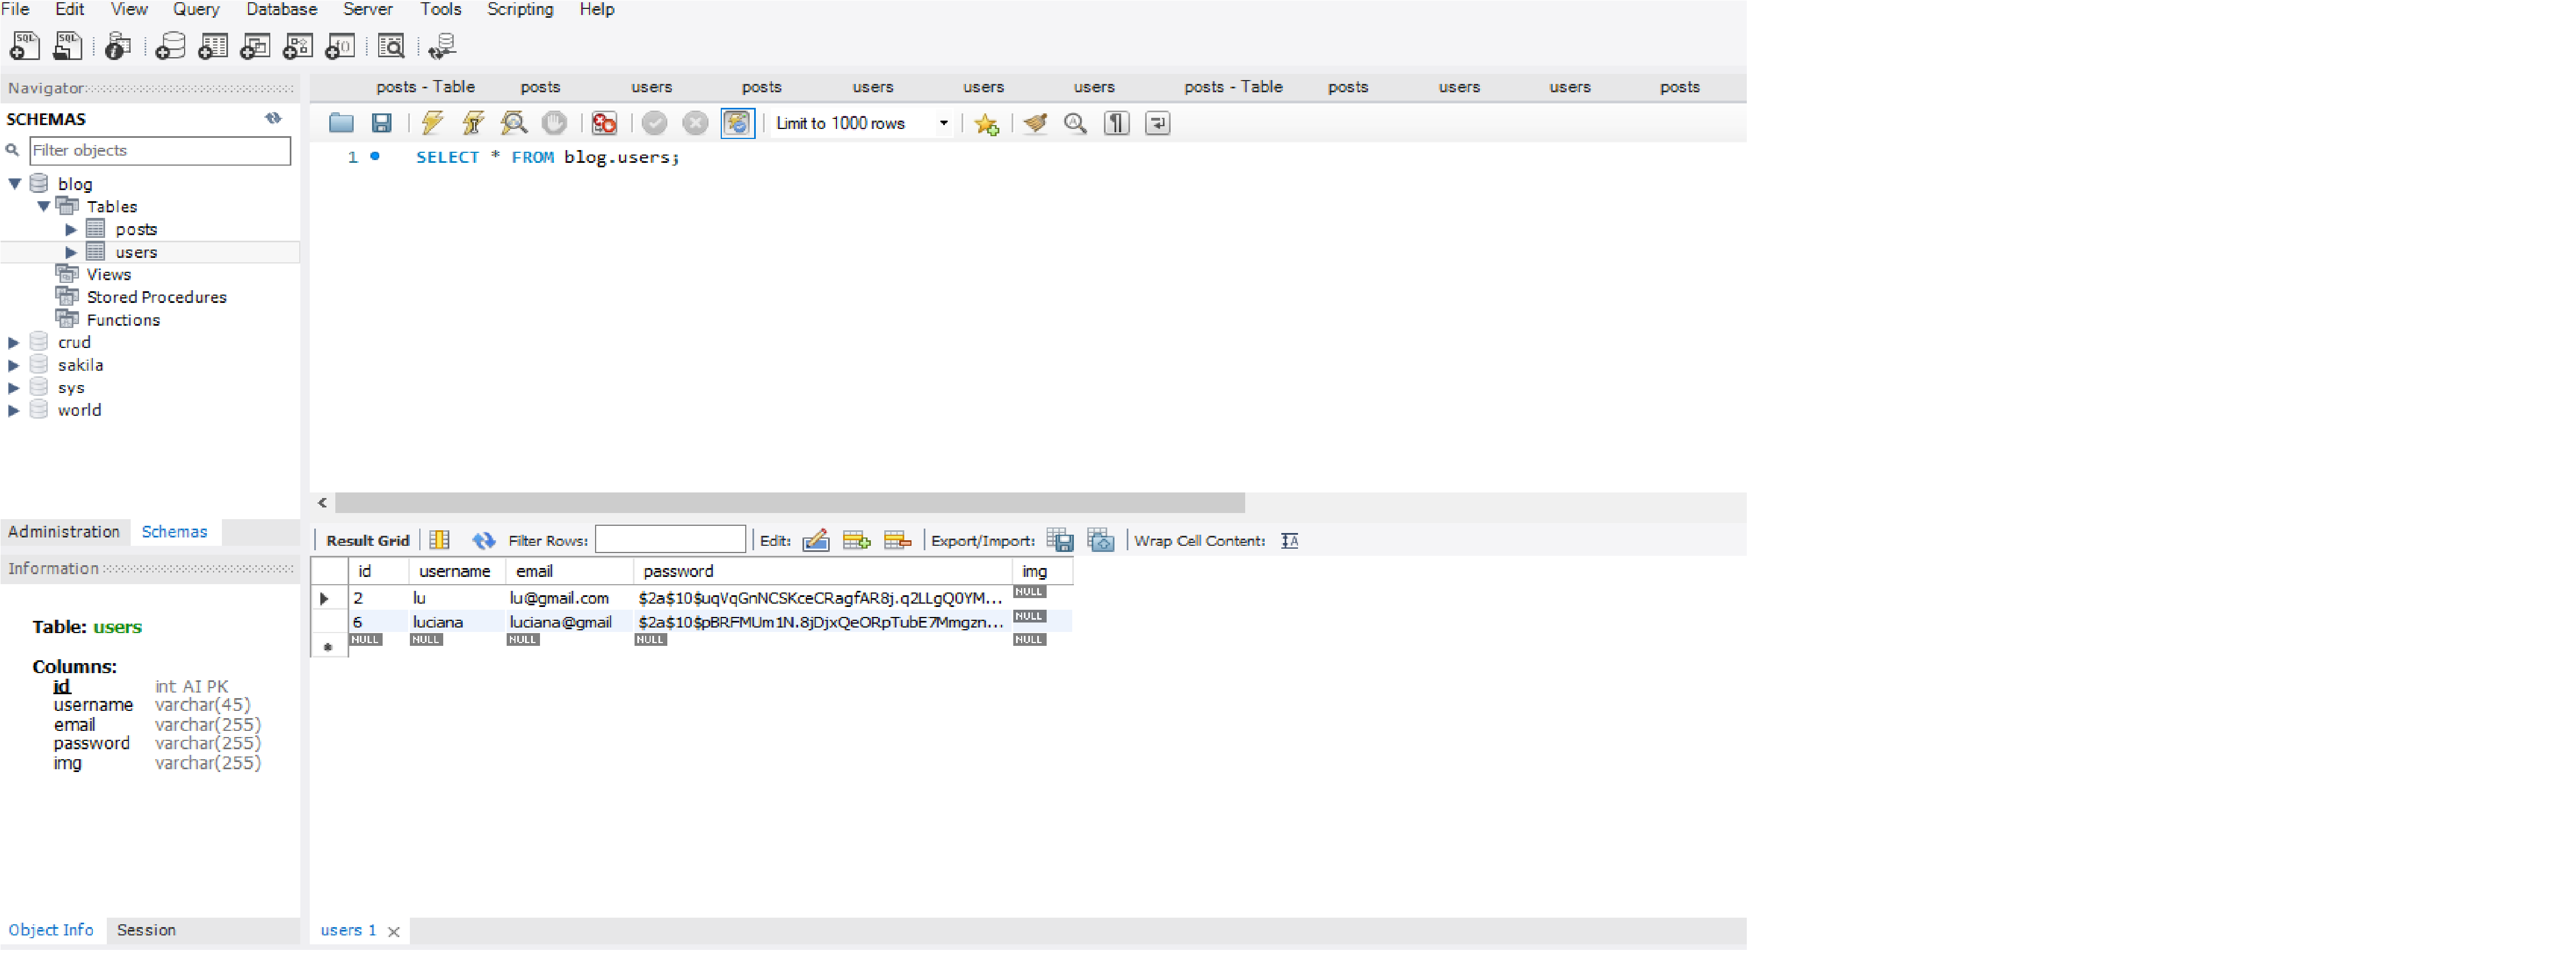
Task: Expand the sakila schema node
Action: (14, 366)
